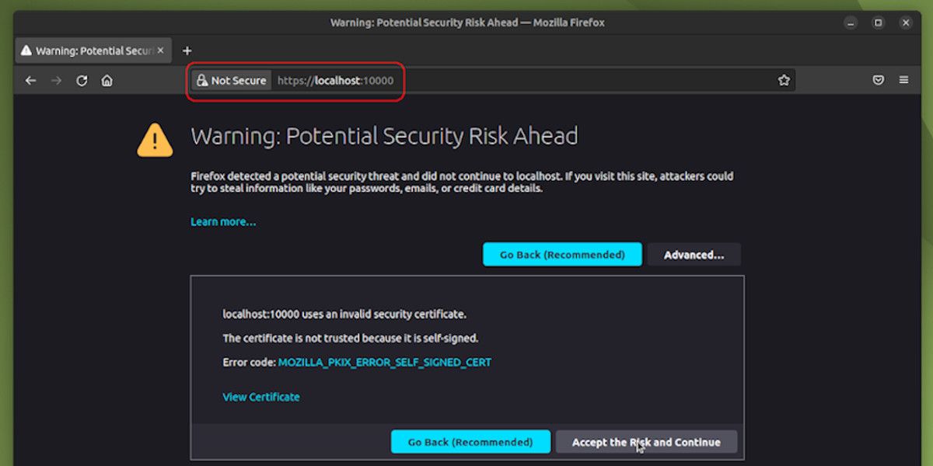Bookmark the page with the star icon
The height and width of the screenshot is (466, 933).
point(784,80)
